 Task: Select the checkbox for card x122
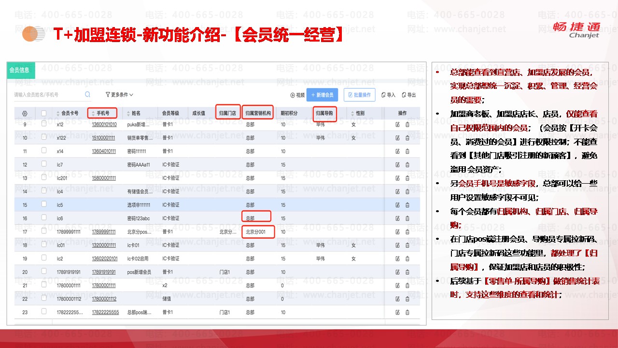44,137
